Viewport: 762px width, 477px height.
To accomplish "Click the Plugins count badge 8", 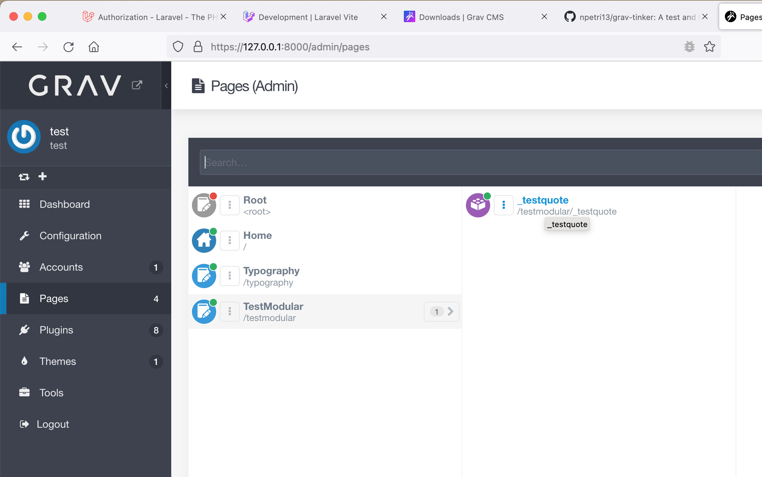I will 156,330.
